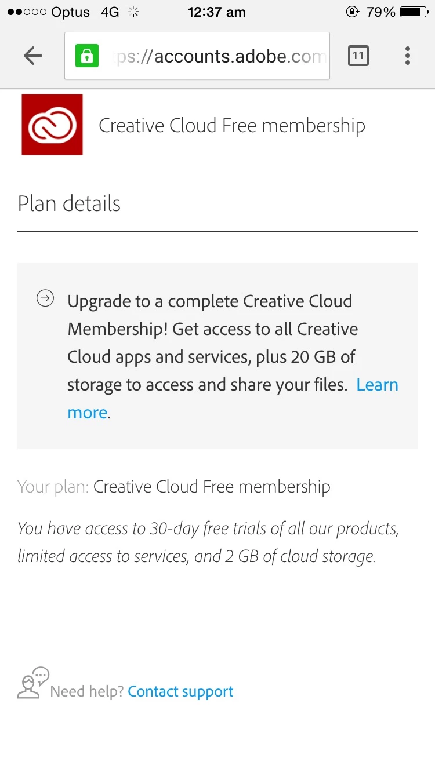Viewport: 435px width, 773px height.
Task: Tap the support agent chat icon
Action: (x=33, y=683)
